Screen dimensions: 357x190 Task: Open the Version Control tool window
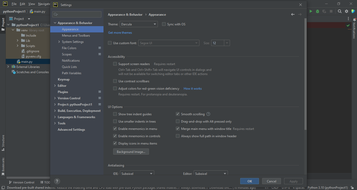24,182
